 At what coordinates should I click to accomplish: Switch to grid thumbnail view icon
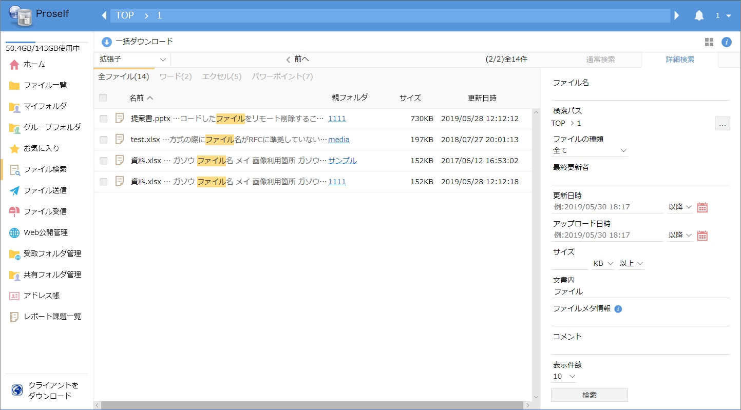tap(709, 42)
